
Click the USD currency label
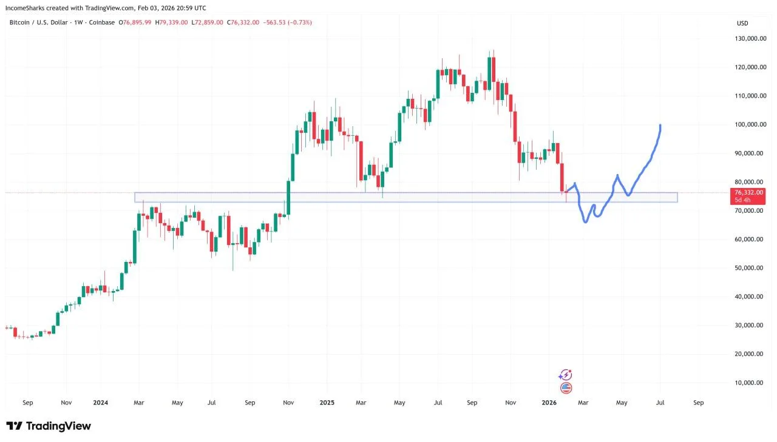click(x=742, y=23)
